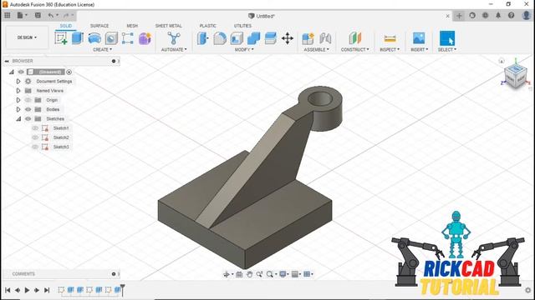Toggle visibility of Sketch1
Screen dimensions: 535x300
35,128
